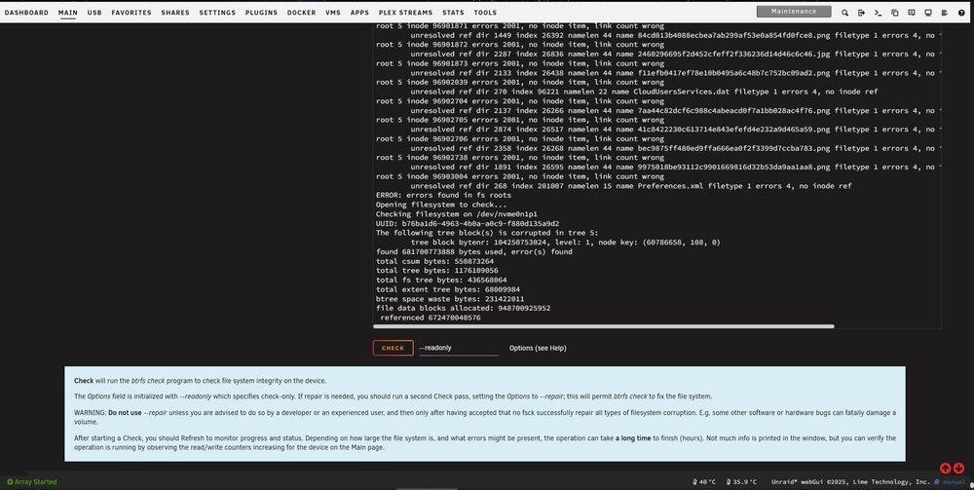974x490 pixels.
Task: Open the Tools tab
Action: 485,13
